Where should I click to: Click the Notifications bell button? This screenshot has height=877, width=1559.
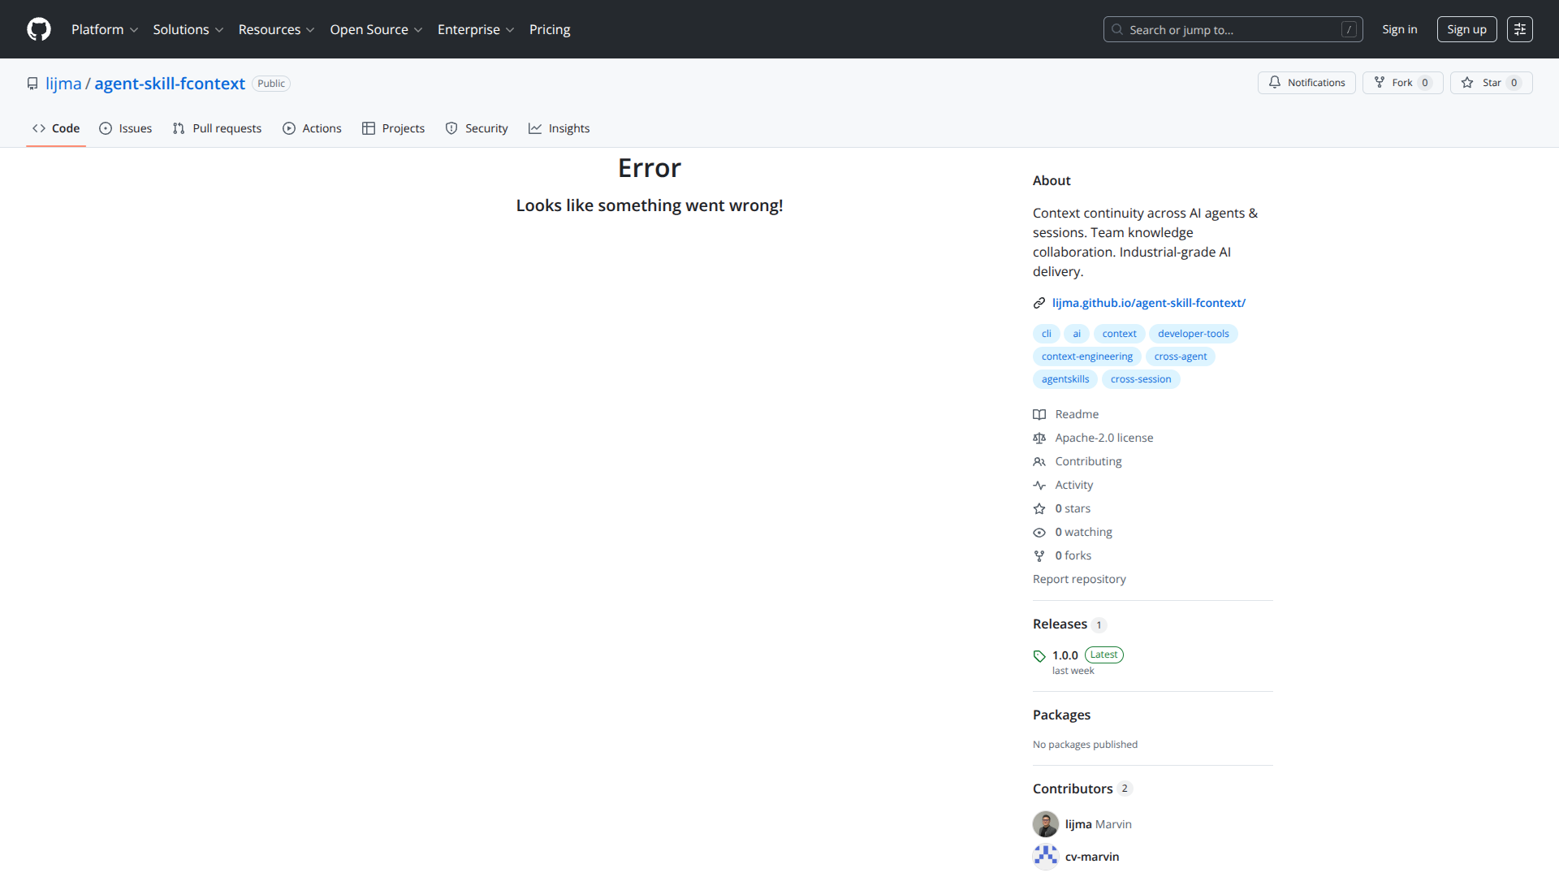(x=1306, y=83)
